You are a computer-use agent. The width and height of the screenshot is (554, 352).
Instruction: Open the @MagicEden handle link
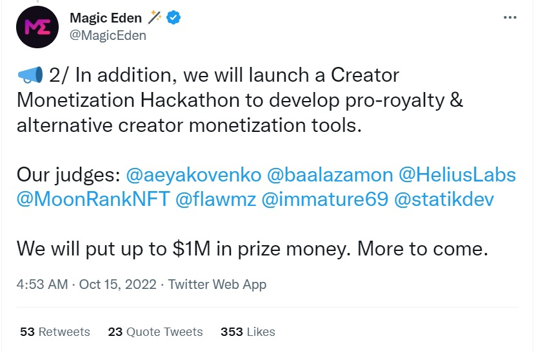(108, 35)
